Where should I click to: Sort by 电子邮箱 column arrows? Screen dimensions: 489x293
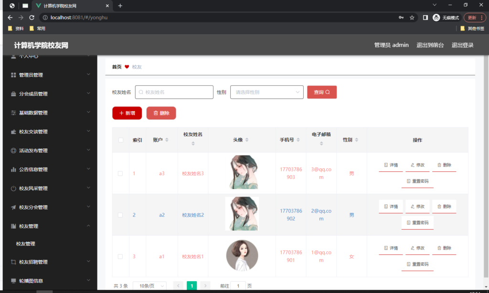pos(321,143)
